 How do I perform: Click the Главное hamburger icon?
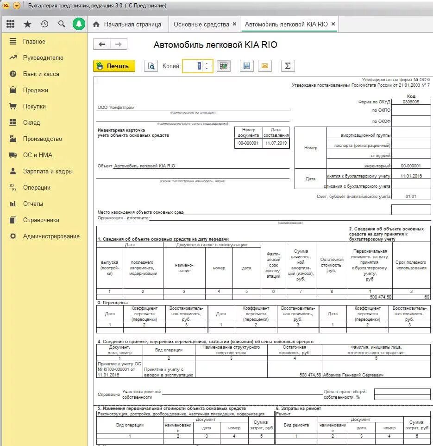click(x=13, y=41)
